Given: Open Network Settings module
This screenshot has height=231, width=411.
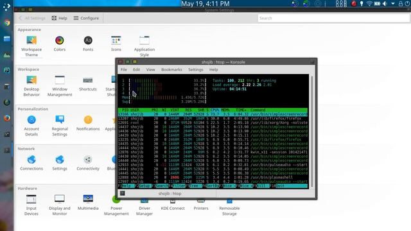Looking at the screenshot, I should [x=60, y=163].
